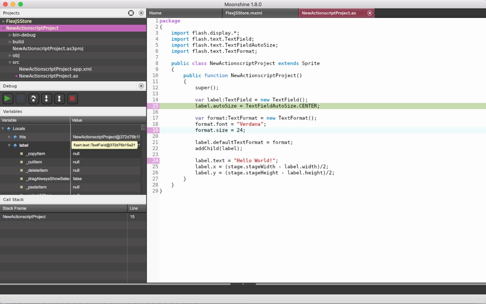Screen dimensions: 486x304
Task: Select the _cutItem variable name
Action: point(34,162)
